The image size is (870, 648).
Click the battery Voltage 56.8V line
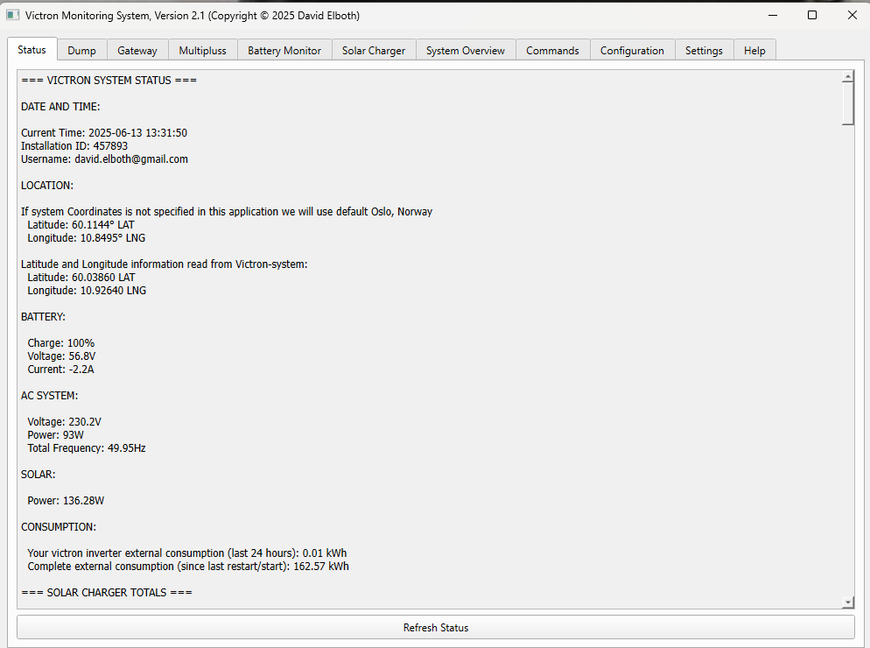(61, 356)
